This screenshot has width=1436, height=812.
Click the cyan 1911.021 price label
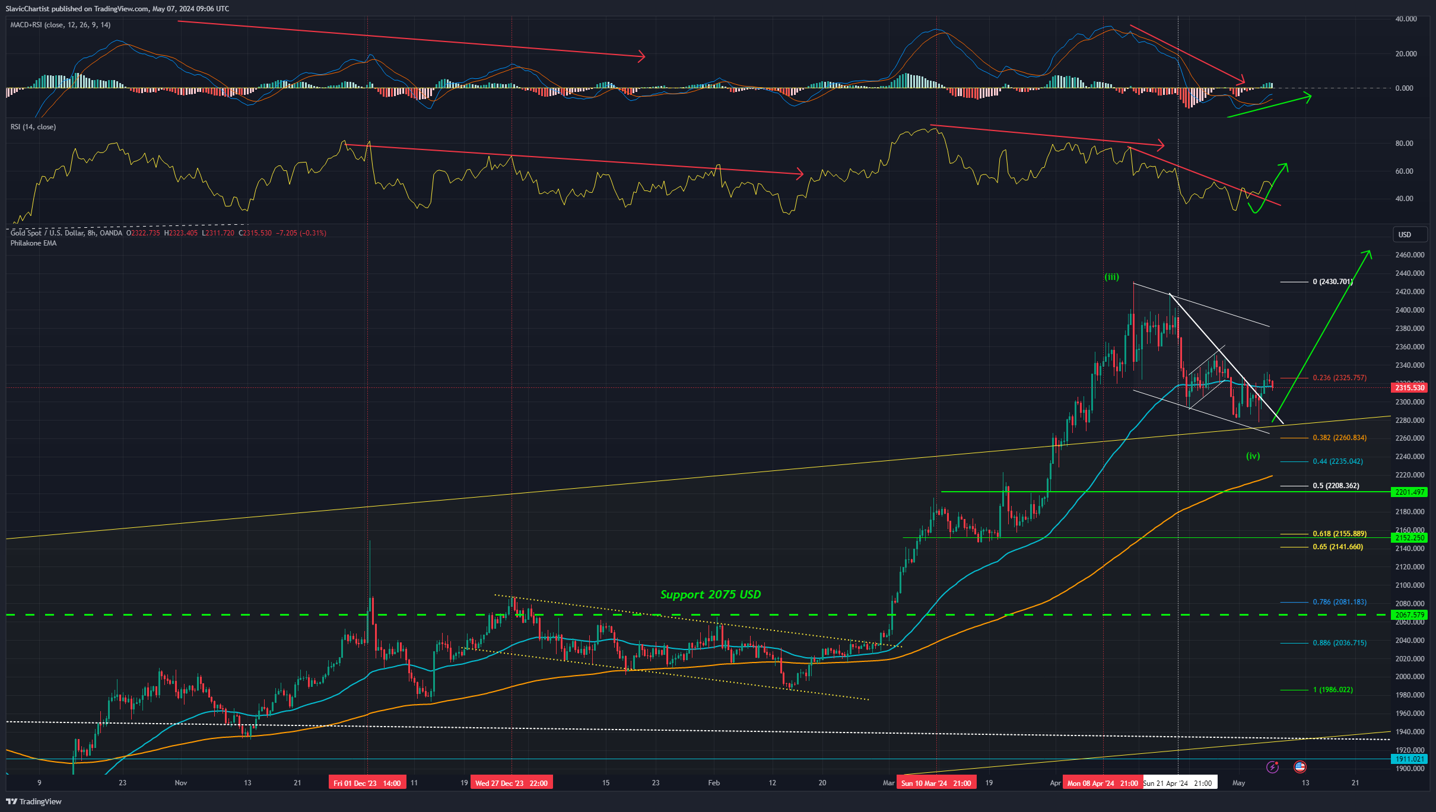click(1409, 759)
